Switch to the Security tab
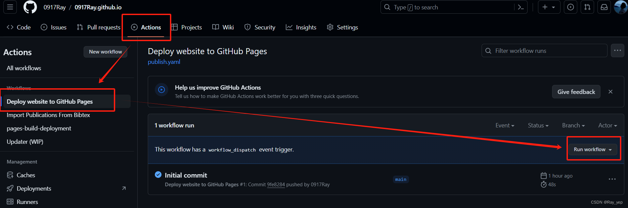The height and width of the screenshot is (208, 628). [260, 27]
